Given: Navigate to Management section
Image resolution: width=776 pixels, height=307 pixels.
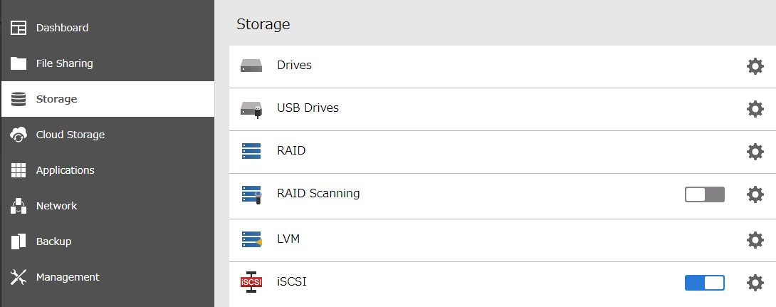Looking at the screenshot, I should 68,277.
